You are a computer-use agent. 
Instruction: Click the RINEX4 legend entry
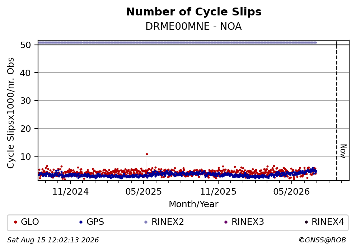(324, 222)
